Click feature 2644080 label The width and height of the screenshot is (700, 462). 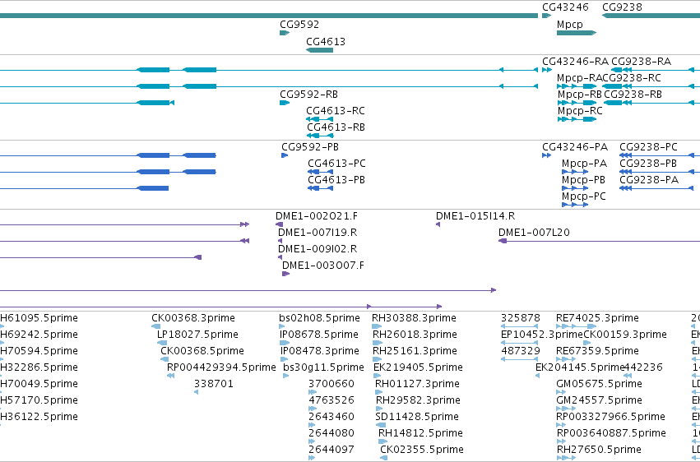click(331, 434)
